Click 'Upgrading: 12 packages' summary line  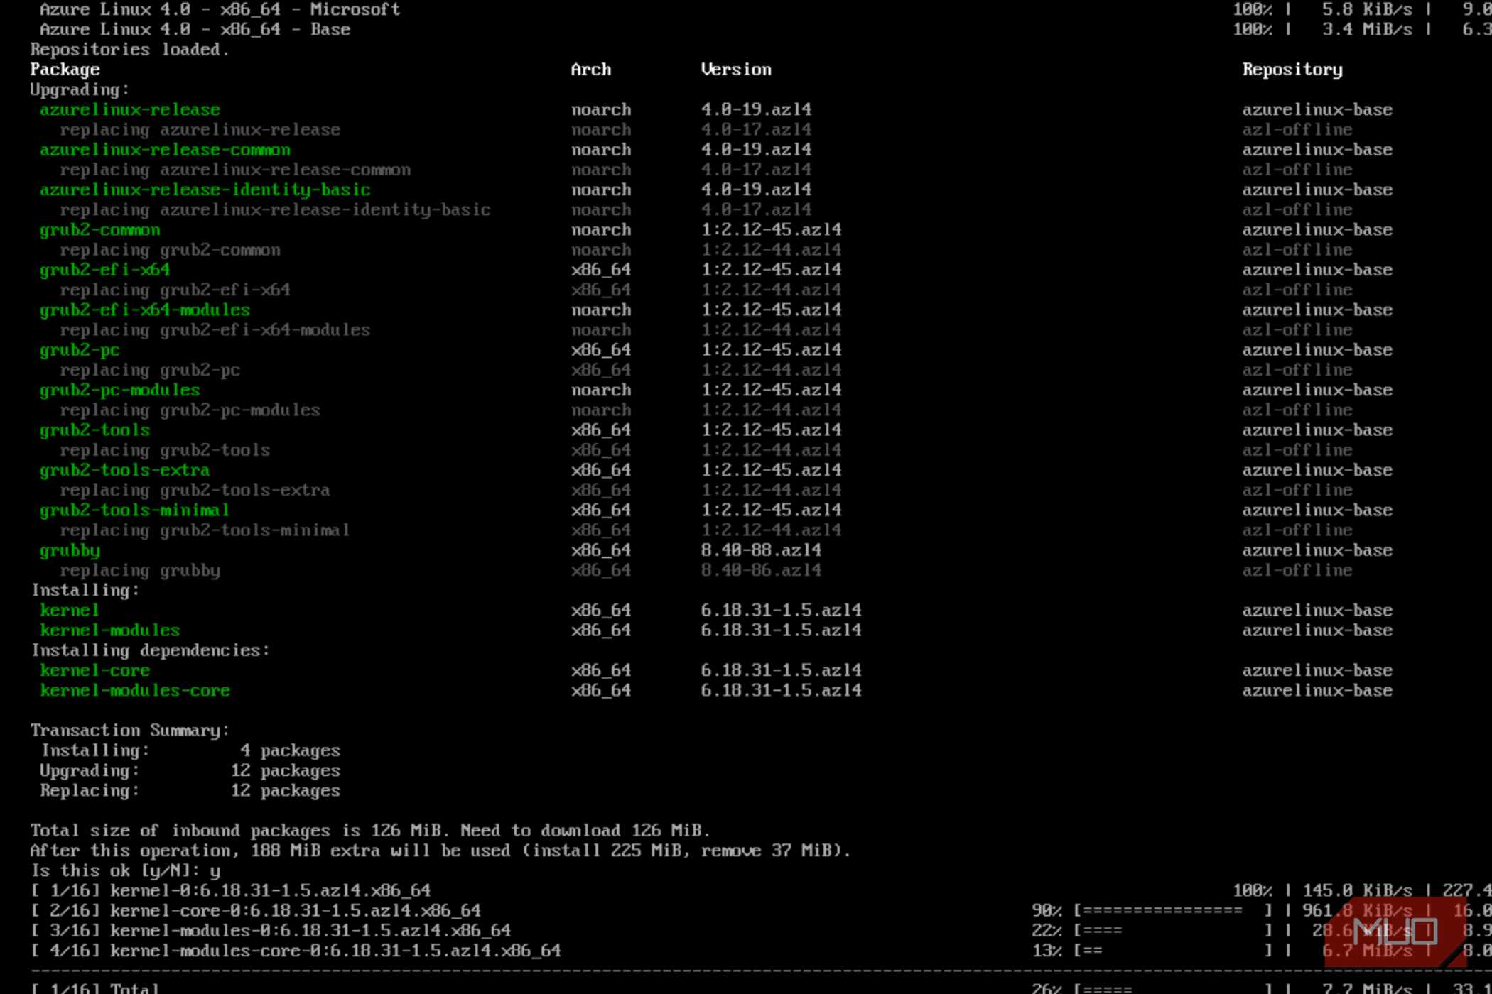tap(190, 771)
